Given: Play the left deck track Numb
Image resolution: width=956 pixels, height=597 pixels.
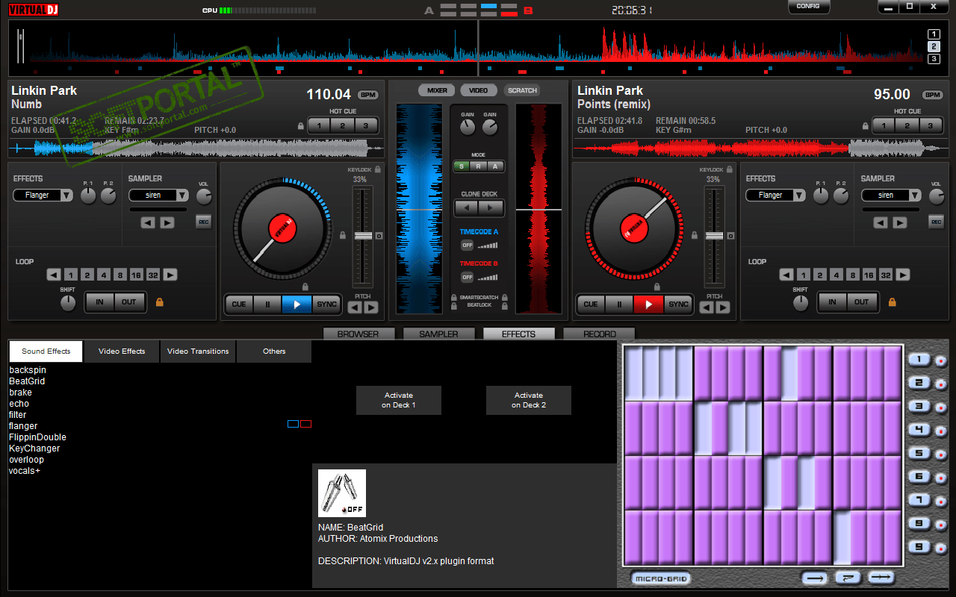Looking at the screenshot, I should click(297, 304).
